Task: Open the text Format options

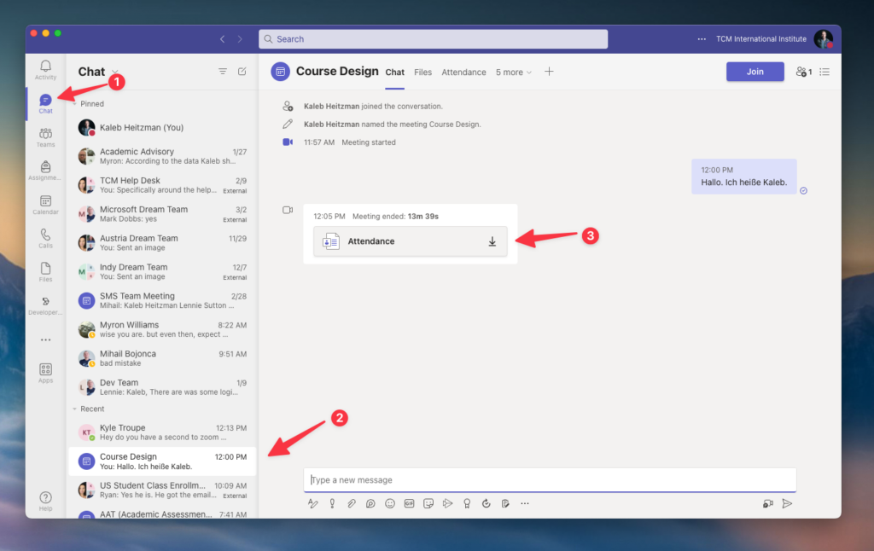Action: 312,503
